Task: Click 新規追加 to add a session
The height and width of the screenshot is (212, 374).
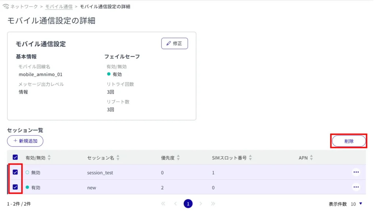Action: point(25,141)
